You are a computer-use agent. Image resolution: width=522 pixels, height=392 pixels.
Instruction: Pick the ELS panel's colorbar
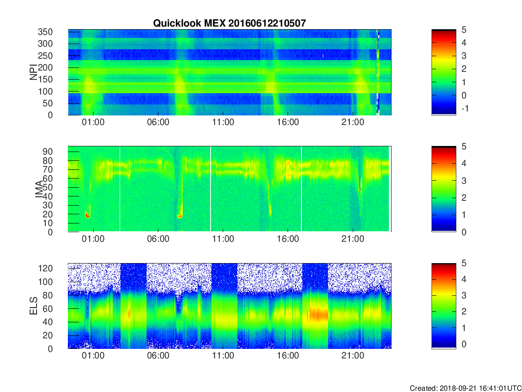tap(444, 306)
